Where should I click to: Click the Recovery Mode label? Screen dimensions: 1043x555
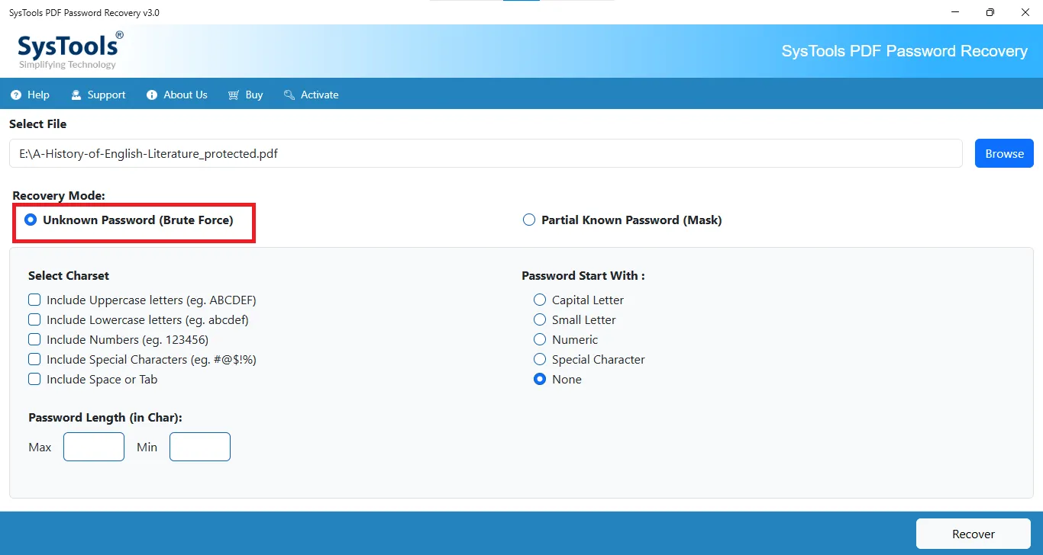pos(59,196)
